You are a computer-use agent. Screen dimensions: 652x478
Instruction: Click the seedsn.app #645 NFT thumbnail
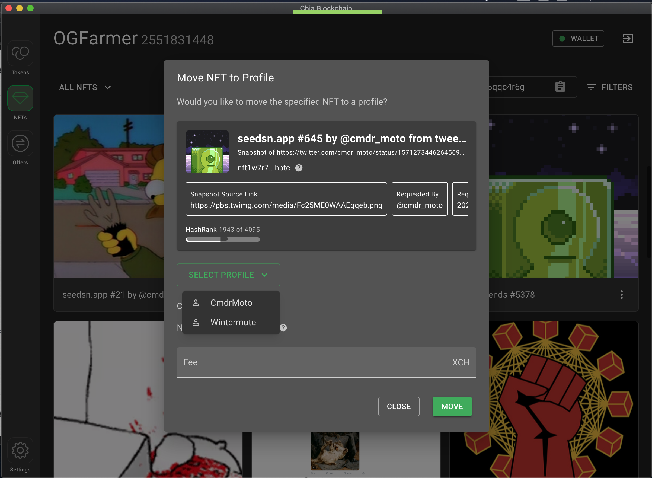[207, 152]
